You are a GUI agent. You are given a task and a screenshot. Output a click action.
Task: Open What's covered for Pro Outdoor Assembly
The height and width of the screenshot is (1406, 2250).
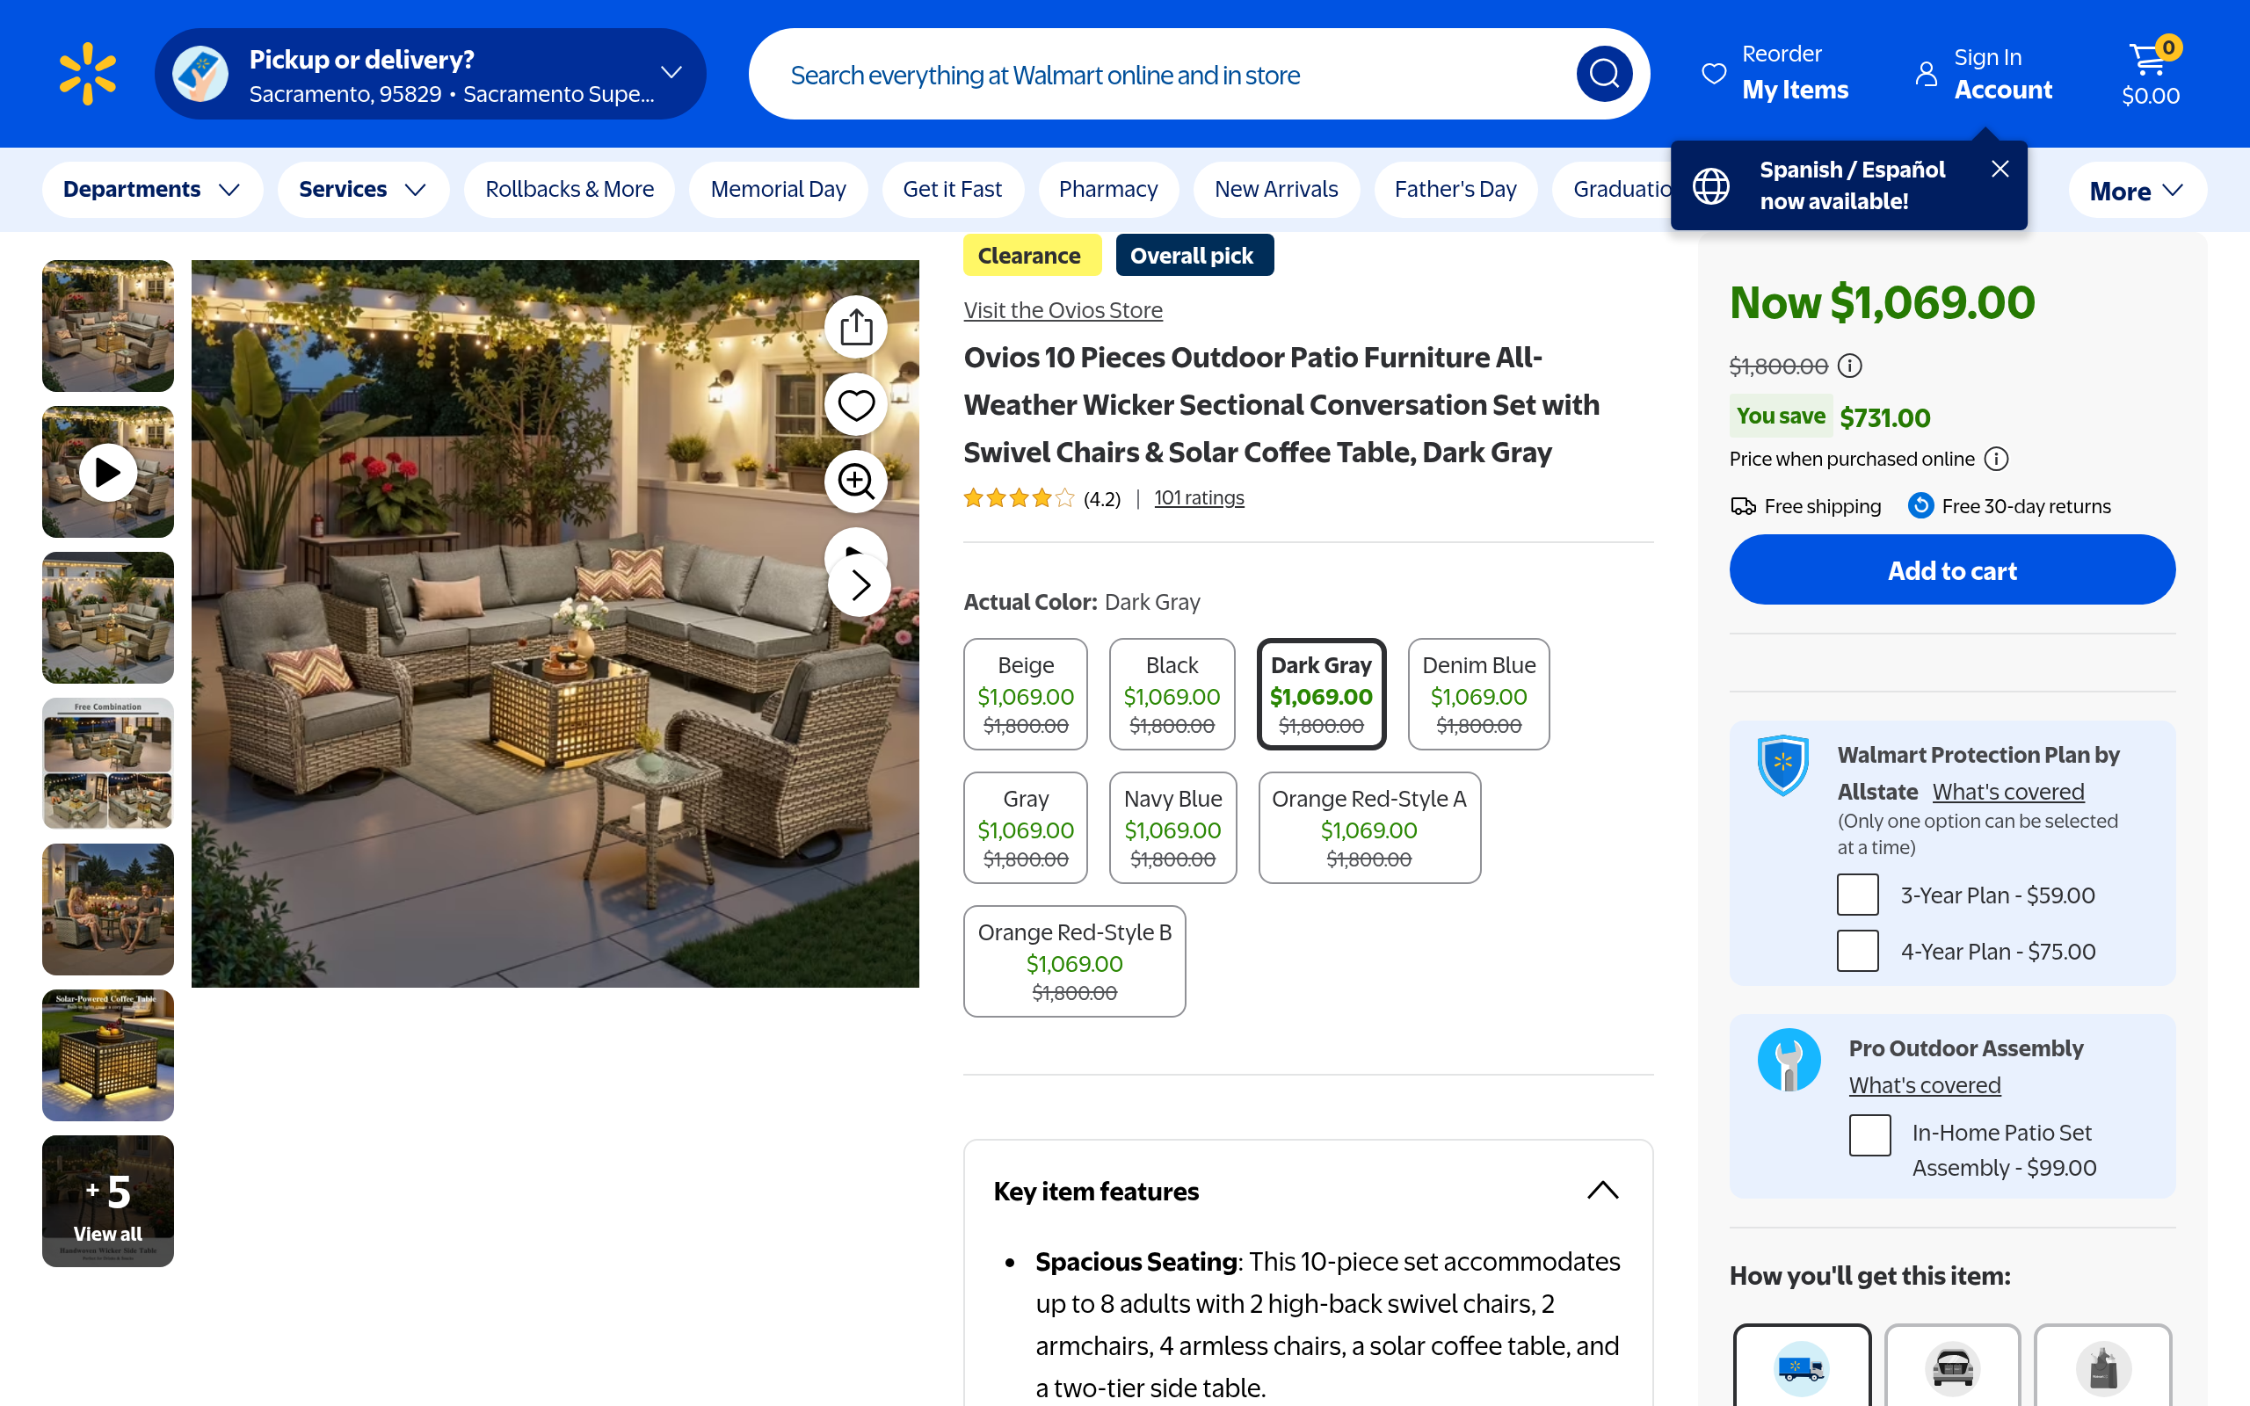(x=1925, y=1085)
